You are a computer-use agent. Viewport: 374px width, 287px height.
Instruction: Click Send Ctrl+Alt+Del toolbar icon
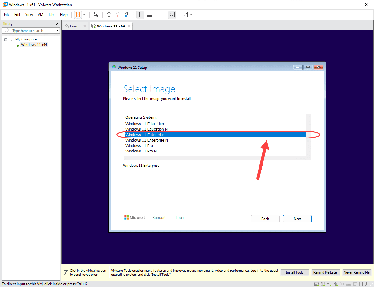[x=96, y=15]
